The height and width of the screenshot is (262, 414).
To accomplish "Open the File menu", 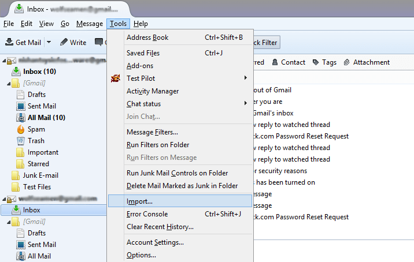I will pyautogui.click(x=9, y=24).
